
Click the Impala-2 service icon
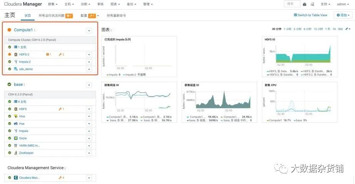(x=16, y=61)
